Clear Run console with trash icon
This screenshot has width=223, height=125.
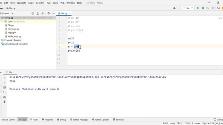[5, 102]
